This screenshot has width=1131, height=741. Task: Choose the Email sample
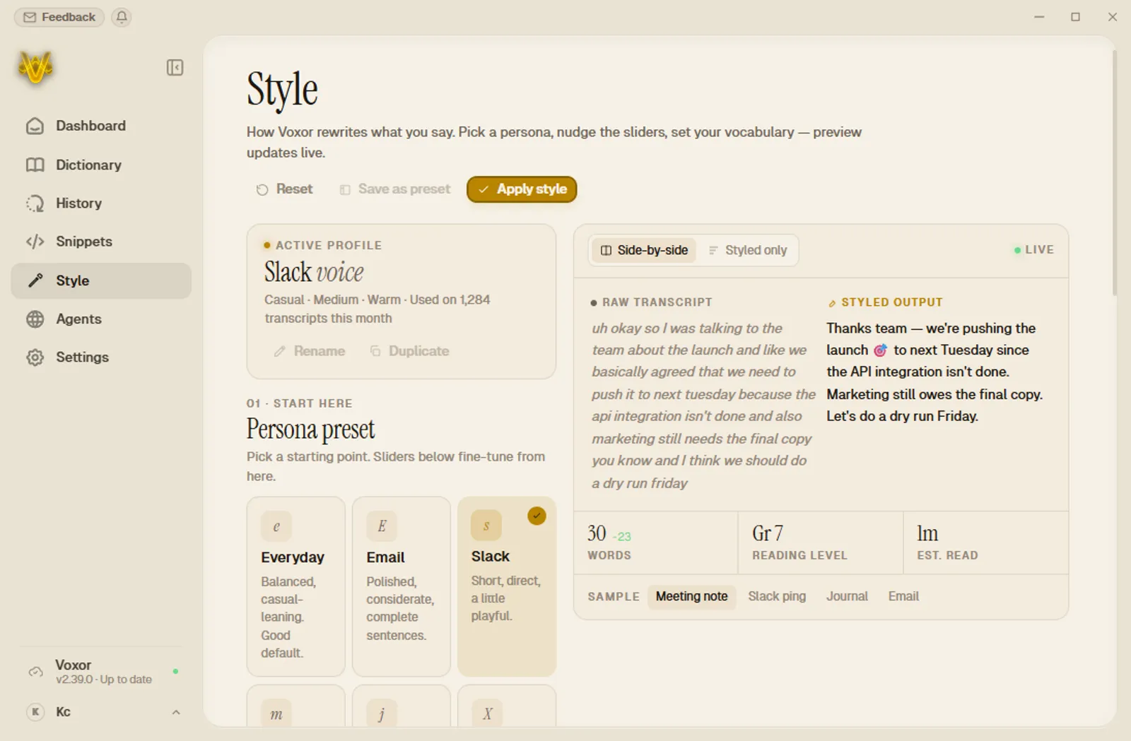[x=903, y=597]
